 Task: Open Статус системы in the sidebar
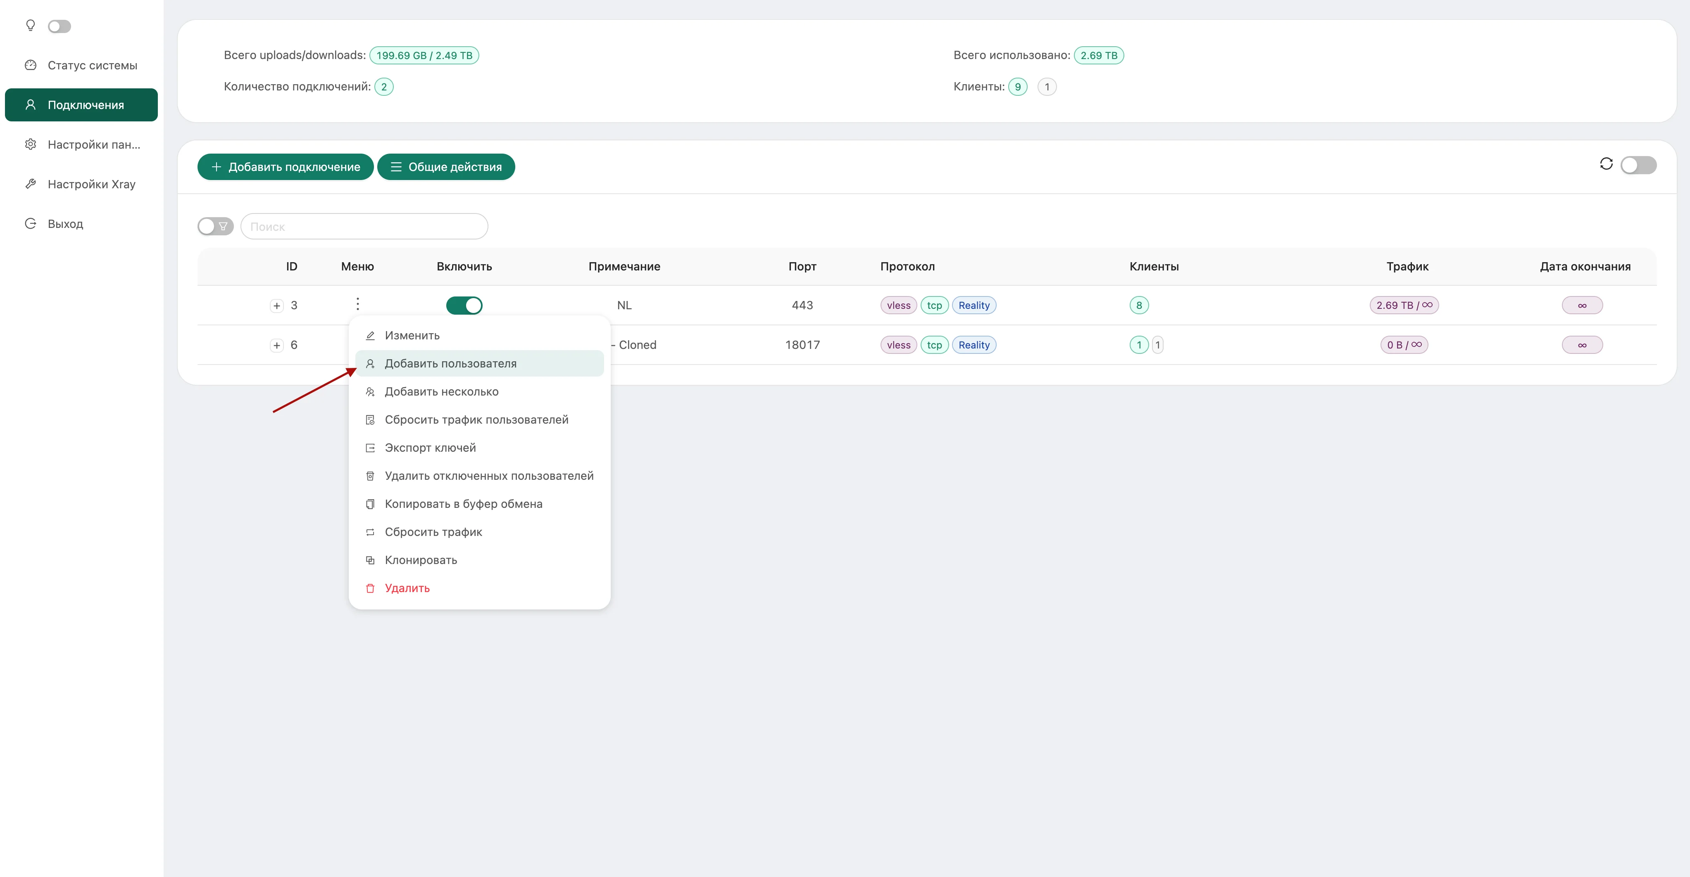pos(92,66)
